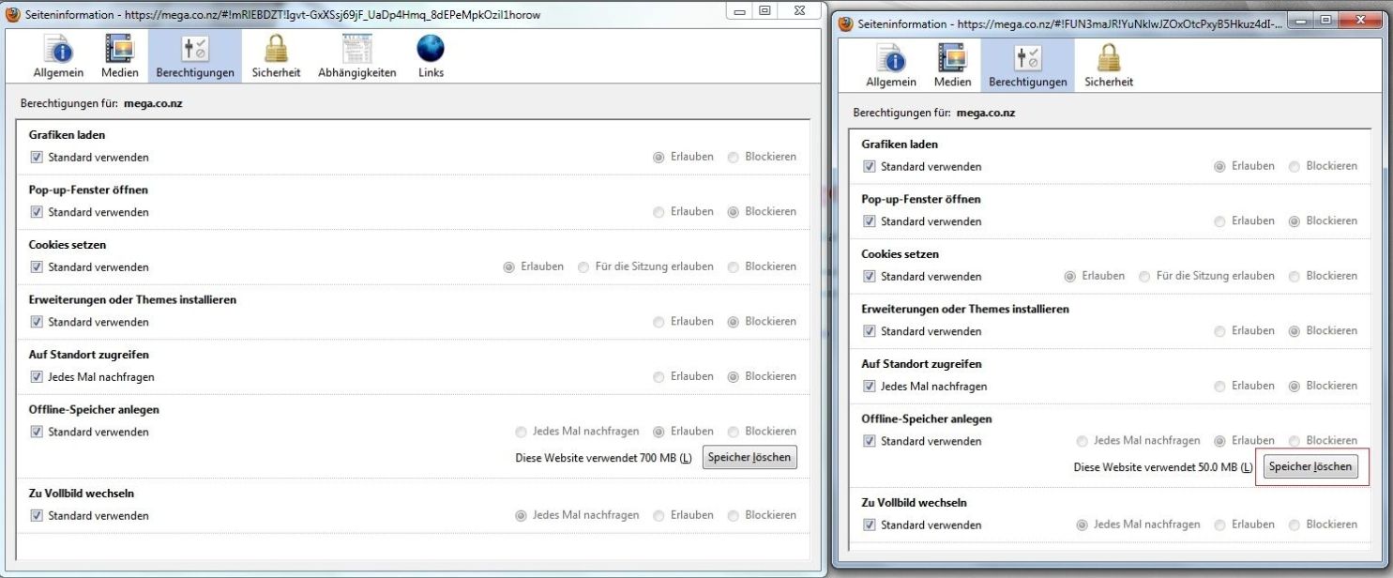Toggle Zu Vollbild wechseln Standard checkbox, left window
The image size is (1393, 578).
click(38, 515)
